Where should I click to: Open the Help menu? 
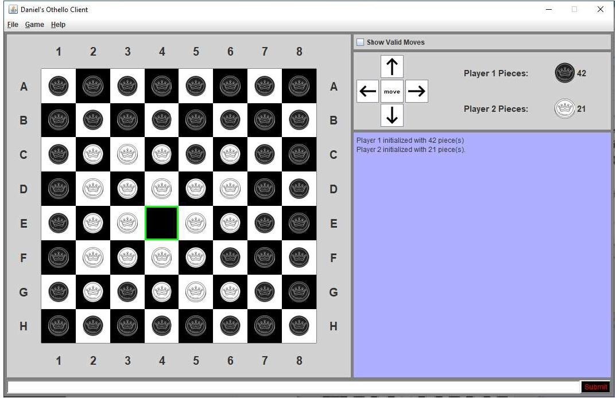pos(57,25)
